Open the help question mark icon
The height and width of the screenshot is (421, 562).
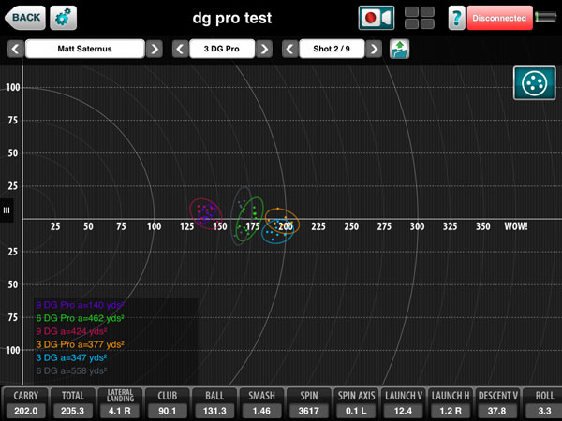pyautogui.click(x=456, y=17)
